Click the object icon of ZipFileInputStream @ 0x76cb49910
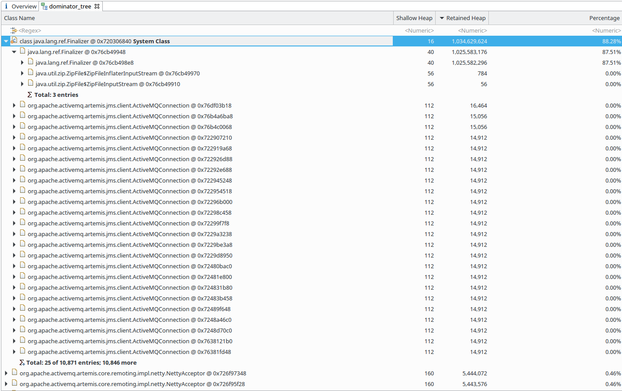 30,83
